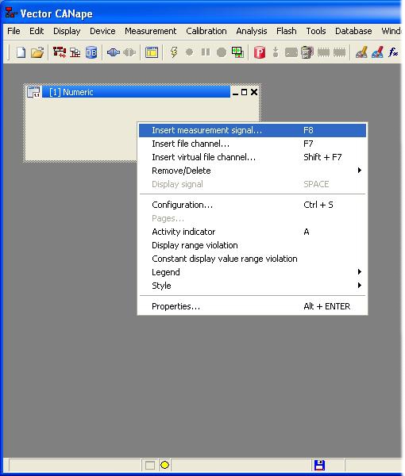Image resolution: width=405 pixels, height=476 pixels.
Task: Close the Numeric window
Action: (254, 92)
